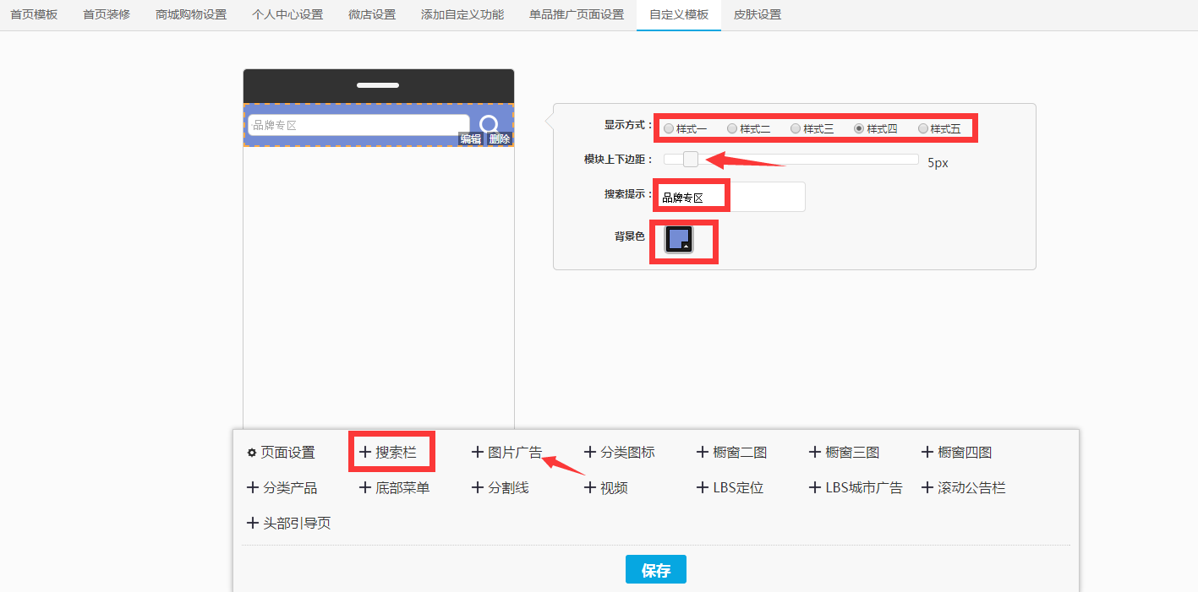Switch to 首页模板 tab
1198x592 pixels.
point(34,14)
